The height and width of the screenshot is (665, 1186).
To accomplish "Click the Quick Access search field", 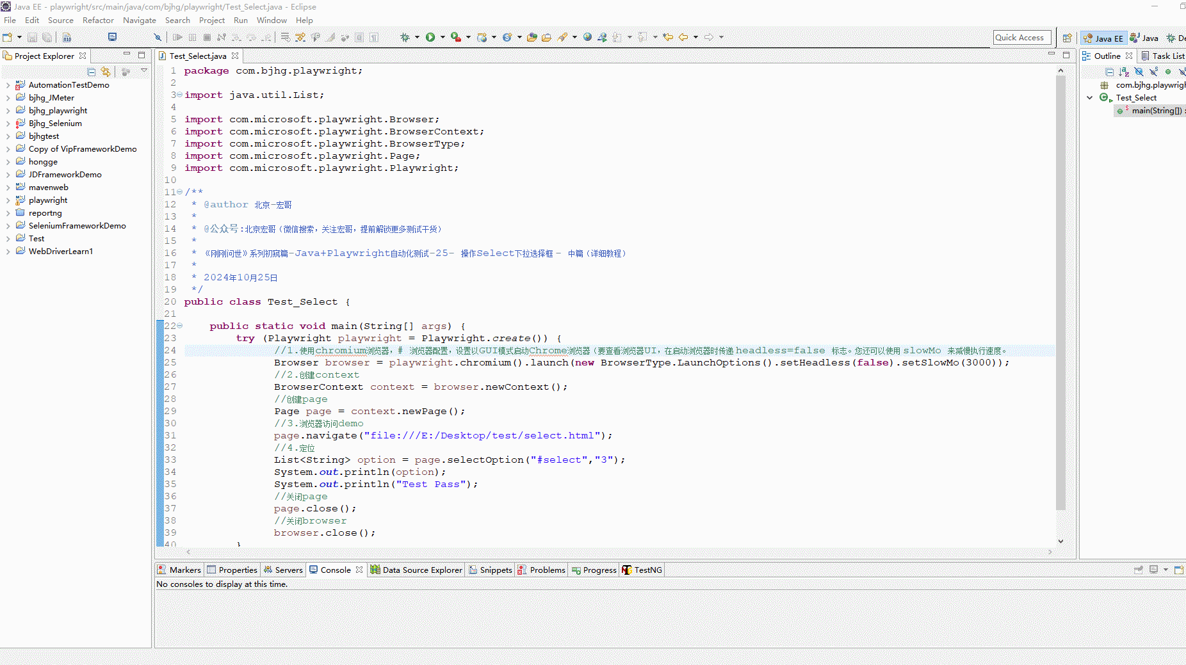I will pyautogui.click(x=1021, y=38).
